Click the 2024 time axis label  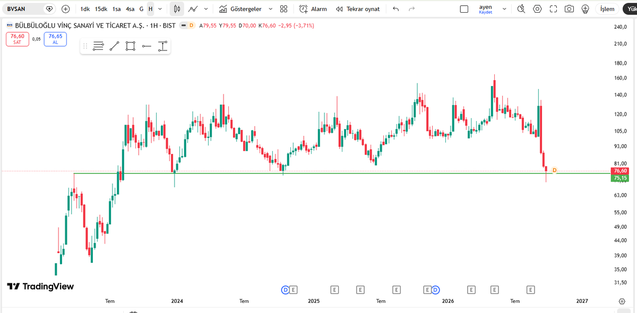tap(177, 301)
